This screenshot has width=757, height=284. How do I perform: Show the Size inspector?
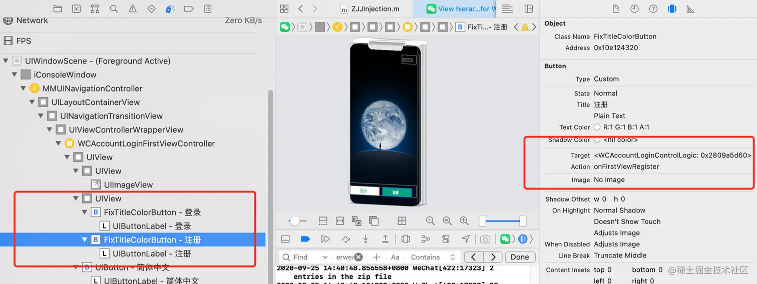690,9
